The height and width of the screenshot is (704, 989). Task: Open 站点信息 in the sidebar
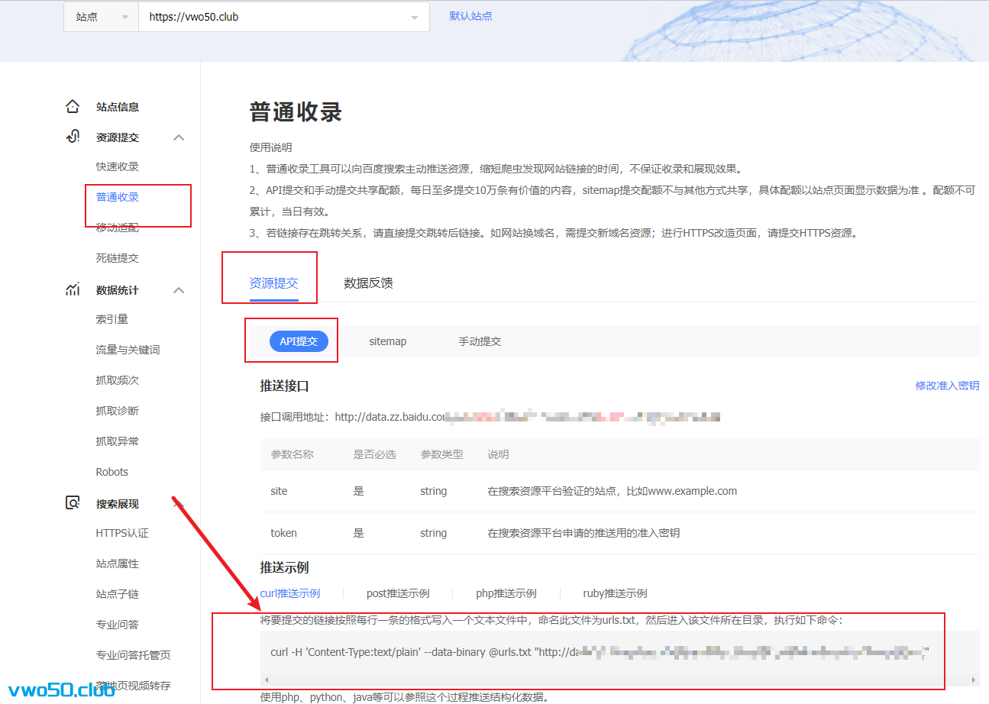(118, 107)
